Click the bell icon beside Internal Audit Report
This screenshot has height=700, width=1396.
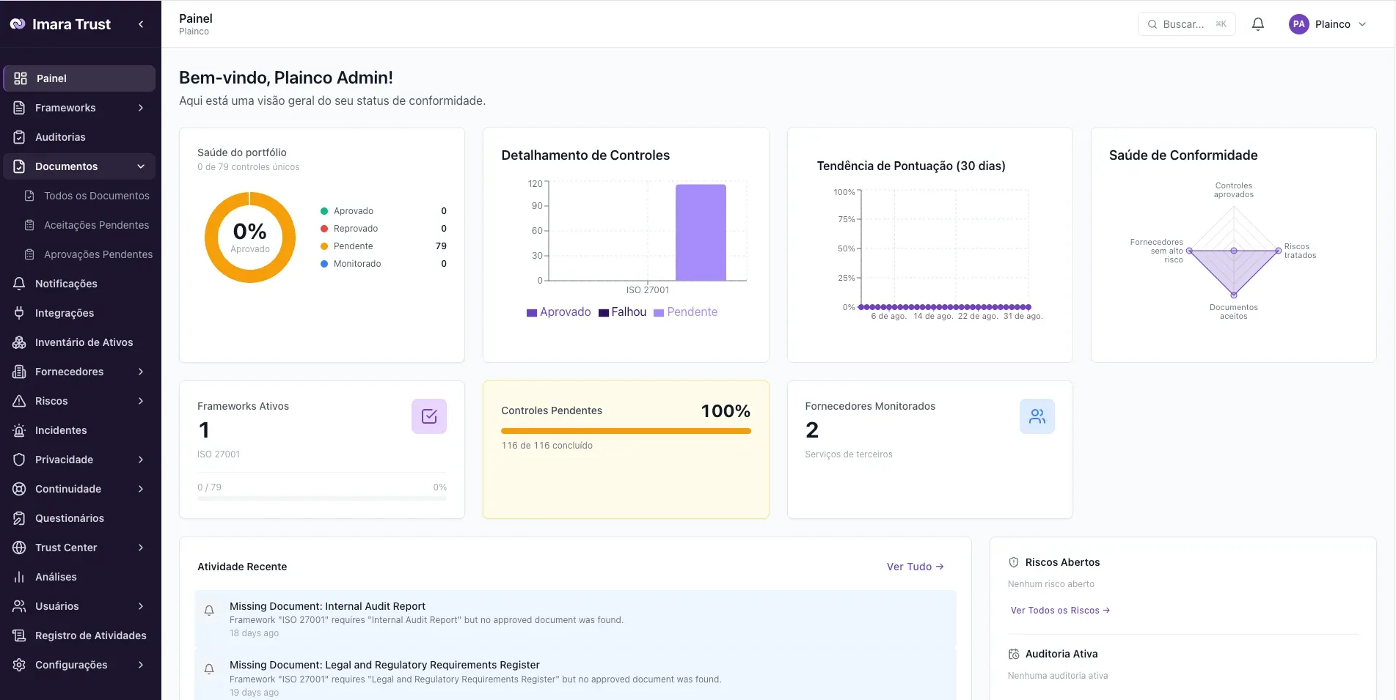(209, 610)
